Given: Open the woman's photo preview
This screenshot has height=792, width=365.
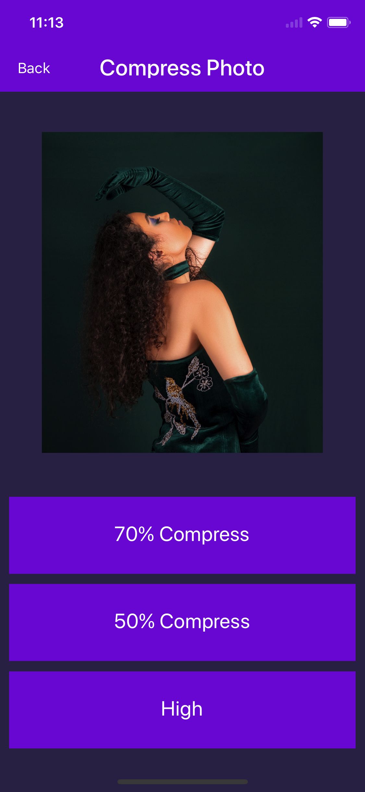Looking at the screenshot, I should pyautogui.click(x=182, y=292).
